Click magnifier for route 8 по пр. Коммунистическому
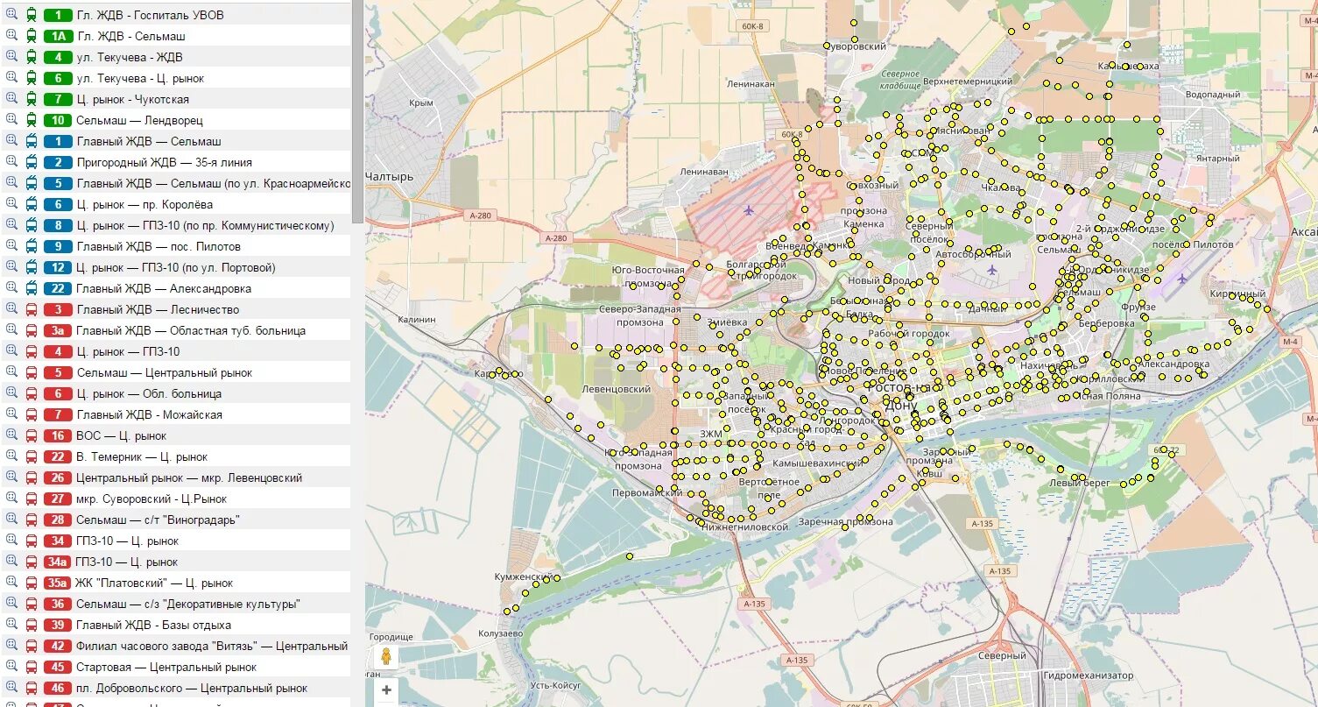The width and height of the screenshot is (1318, 707). [x=12, y=225]
